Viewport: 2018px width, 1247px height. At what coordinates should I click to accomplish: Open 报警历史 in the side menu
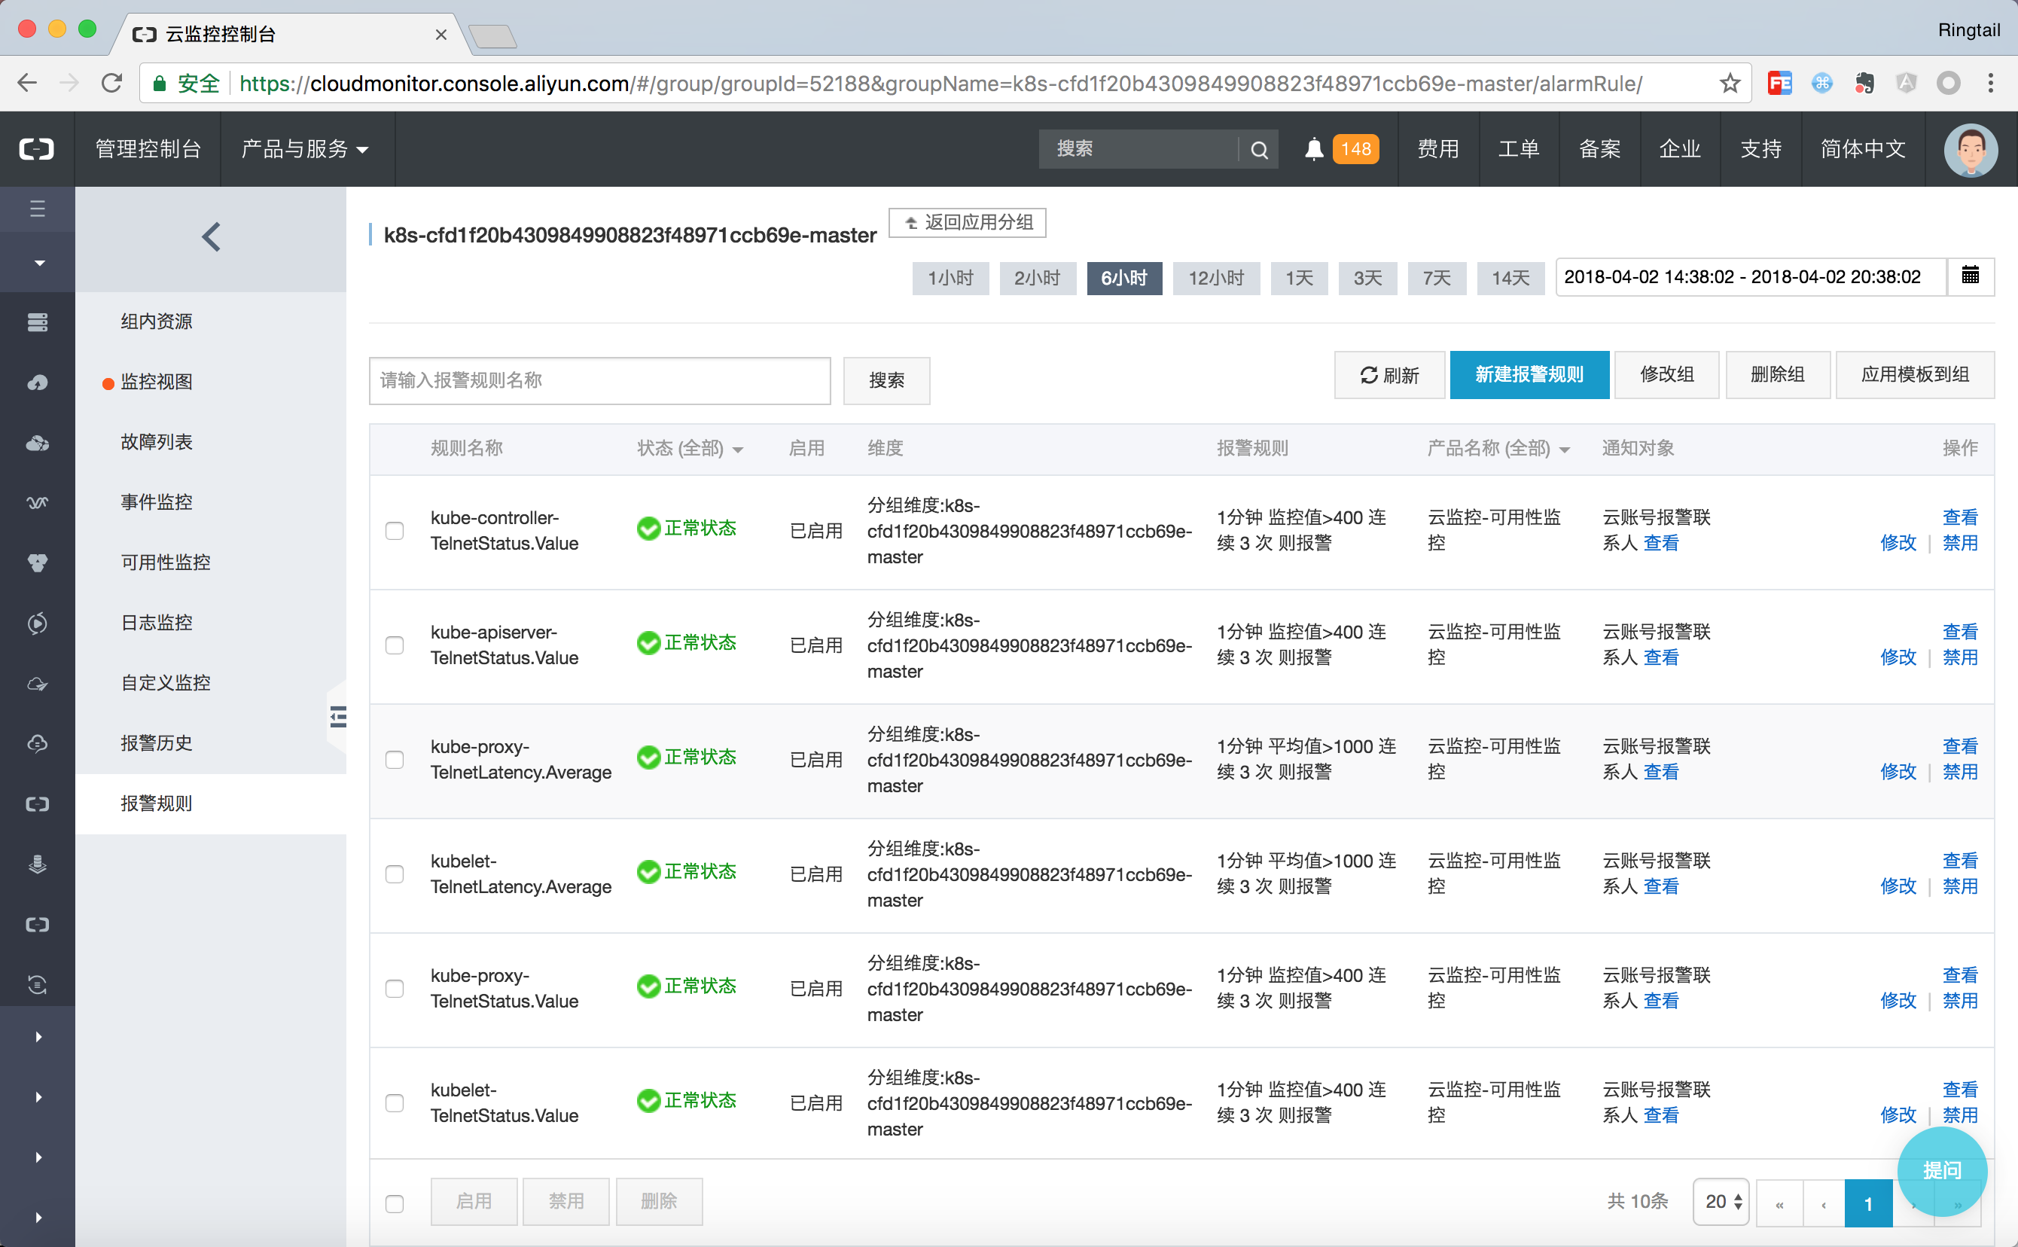[157, 743]
